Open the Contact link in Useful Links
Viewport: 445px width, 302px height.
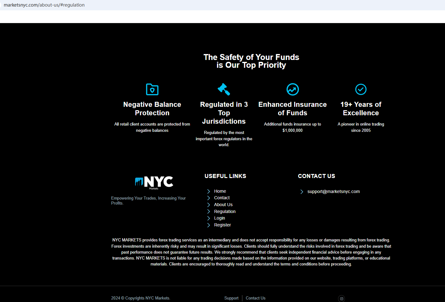click(x=222, y=198)
